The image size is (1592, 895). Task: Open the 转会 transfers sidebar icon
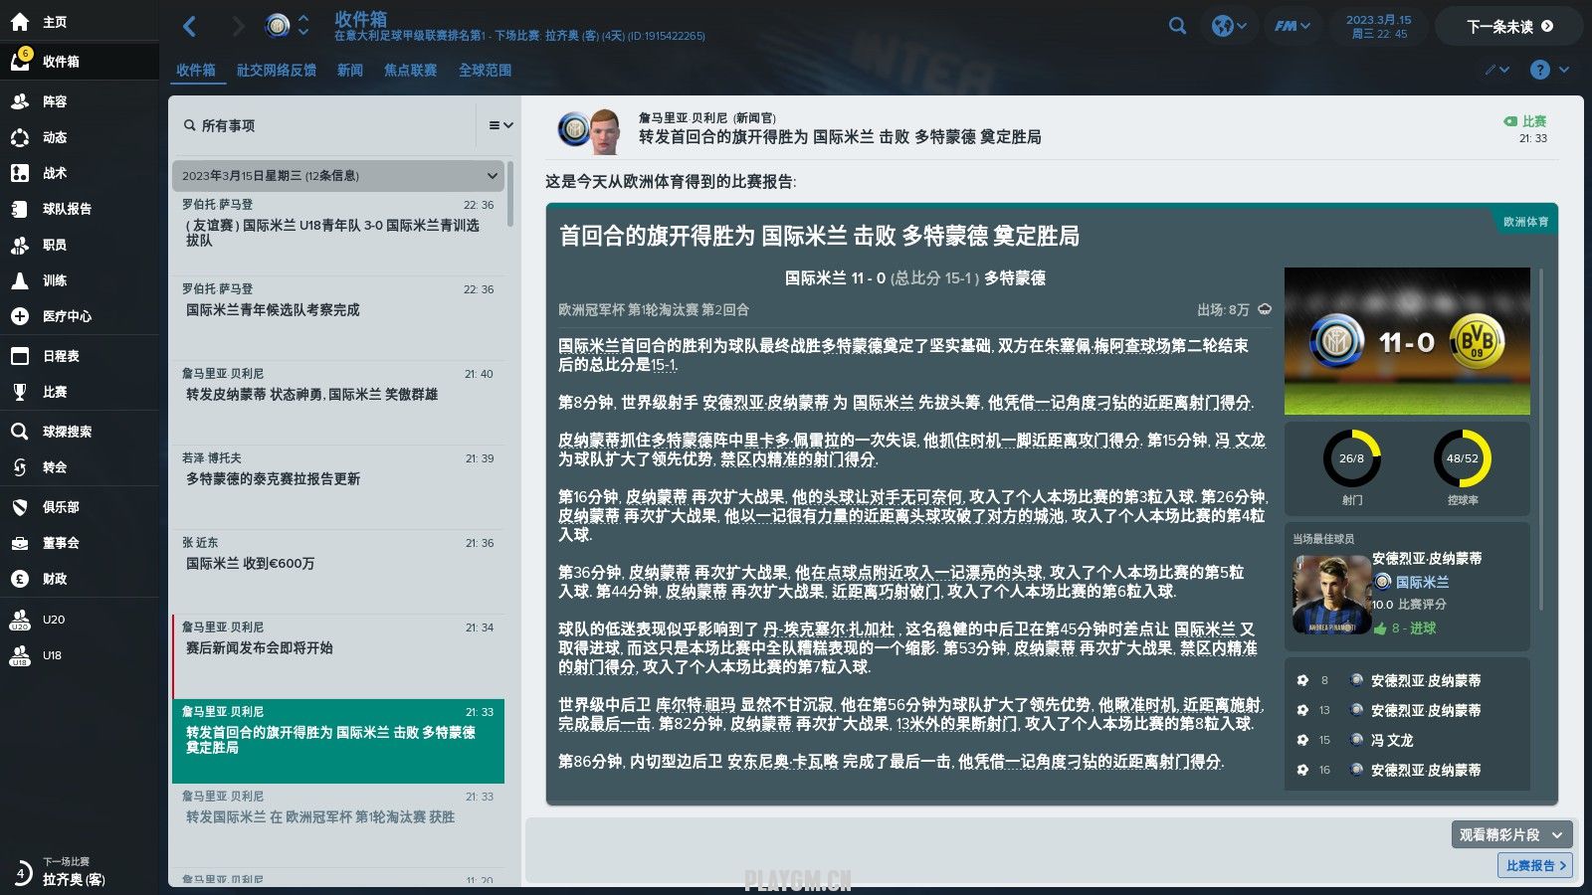tap(20, 467)
